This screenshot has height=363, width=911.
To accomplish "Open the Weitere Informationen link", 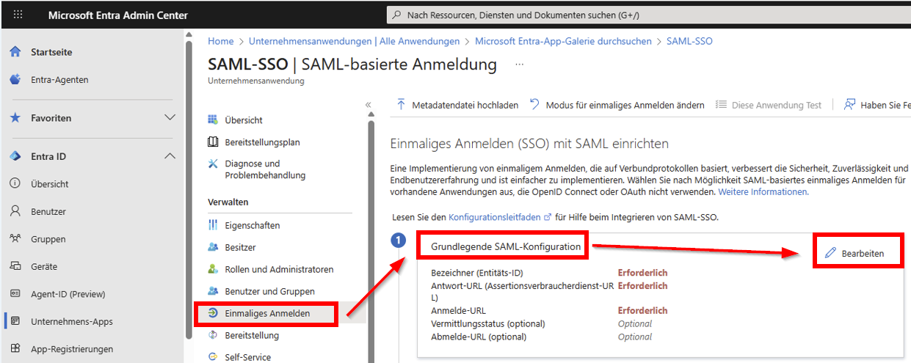I will click(763, 191).
